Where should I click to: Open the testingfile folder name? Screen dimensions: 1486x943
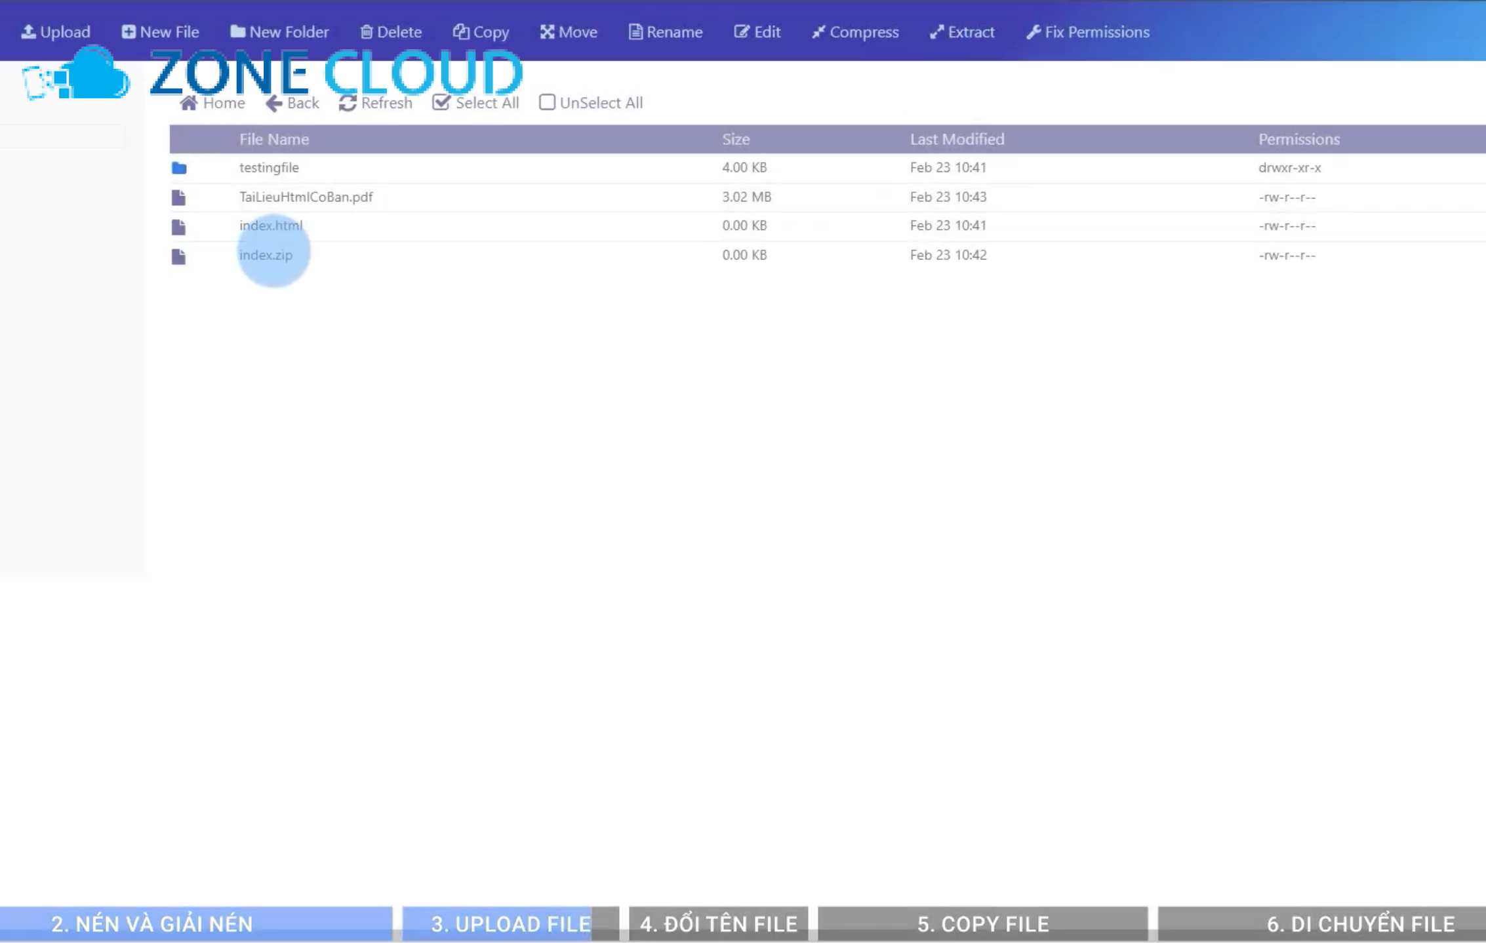[269, 167]
